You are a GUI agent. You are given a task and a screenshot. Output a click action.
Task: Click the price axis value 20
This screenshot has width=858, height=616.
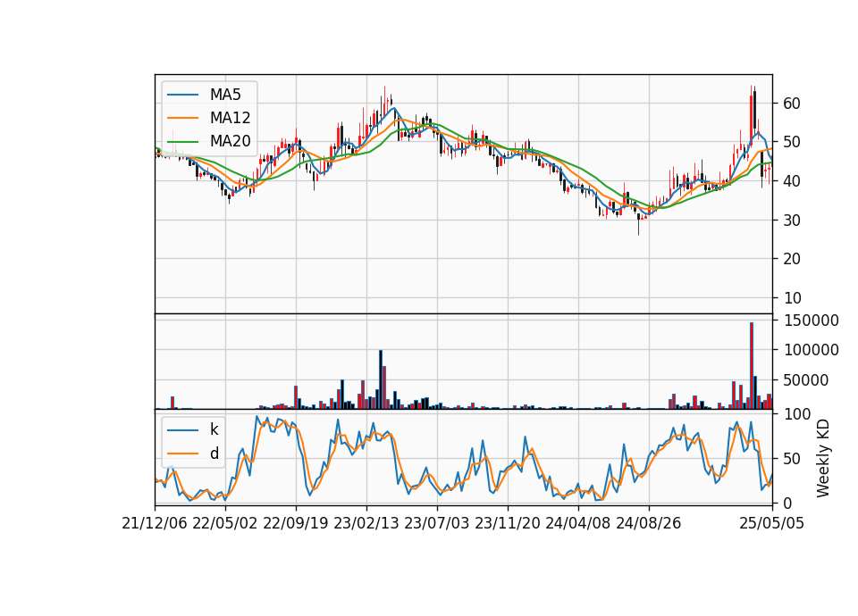coord(792,259)
